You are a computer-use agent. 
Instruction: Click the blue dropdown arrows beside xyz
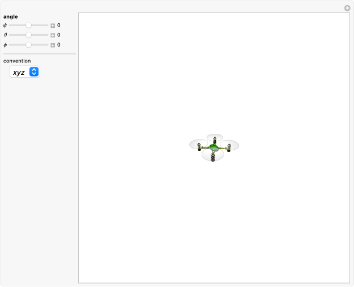click(34, 72)
